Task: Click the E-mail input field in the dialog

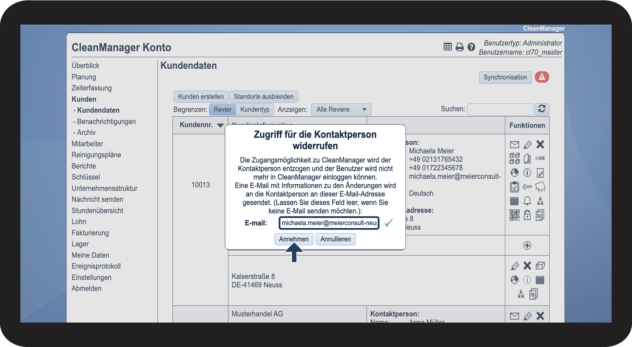Action: tap(329, 223)
